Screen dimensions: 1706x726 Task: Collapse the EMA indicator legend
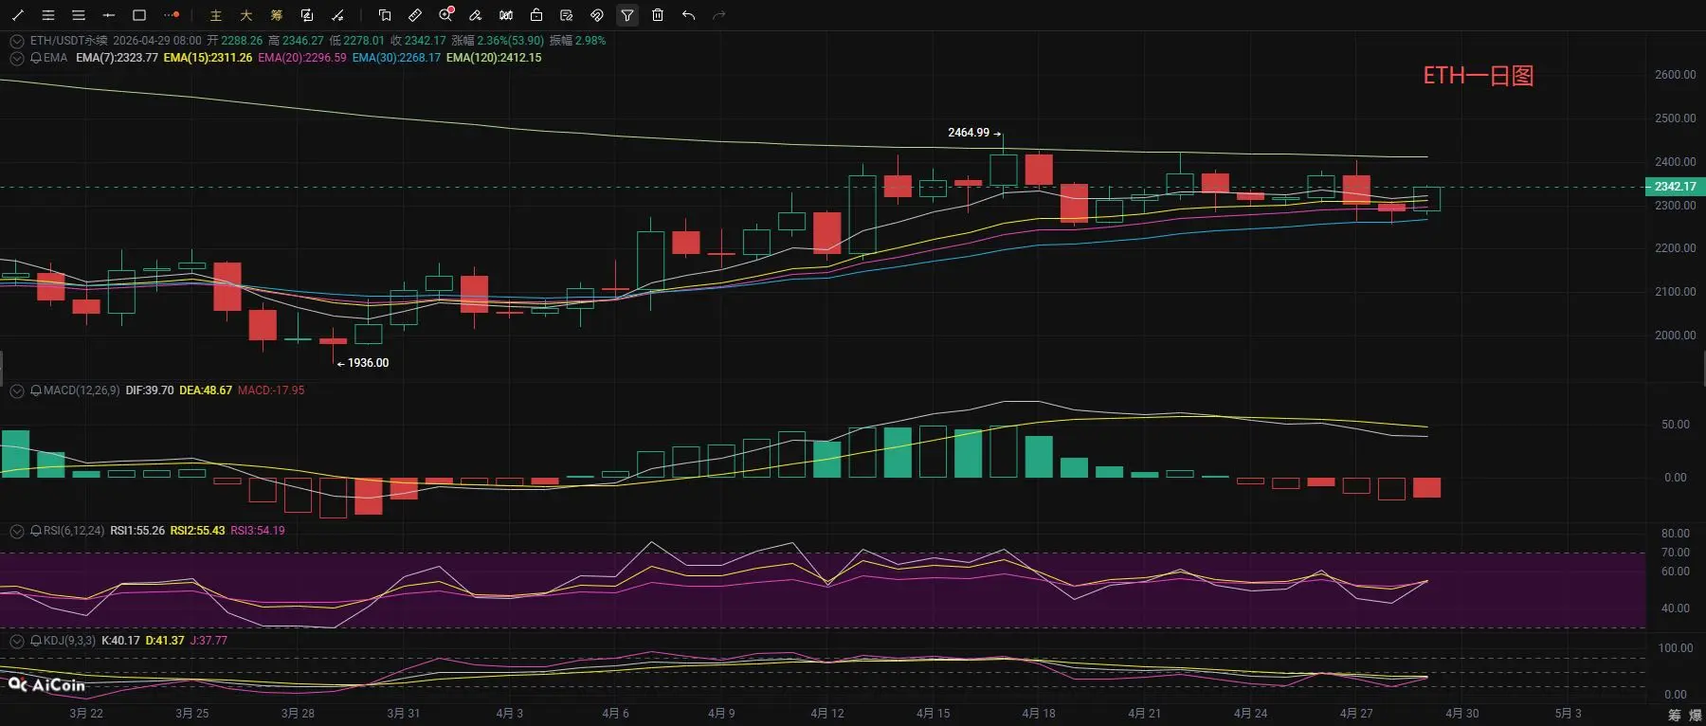(16, 58)
